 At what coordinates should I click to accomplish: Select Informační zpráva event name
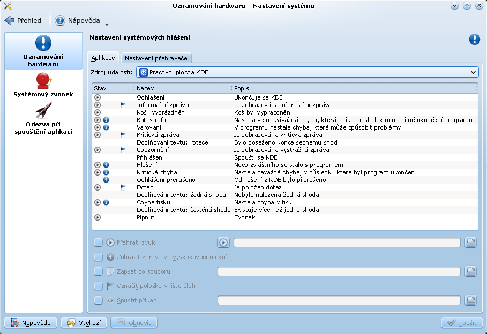point(163,105)
